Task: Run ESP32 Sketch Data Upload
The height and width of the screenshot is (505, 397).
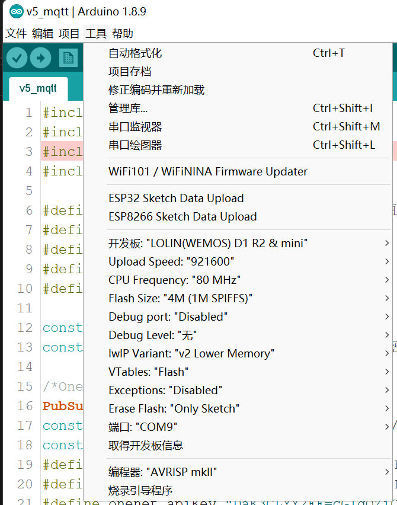Action: pyautogui.click(x=238, y=198)
